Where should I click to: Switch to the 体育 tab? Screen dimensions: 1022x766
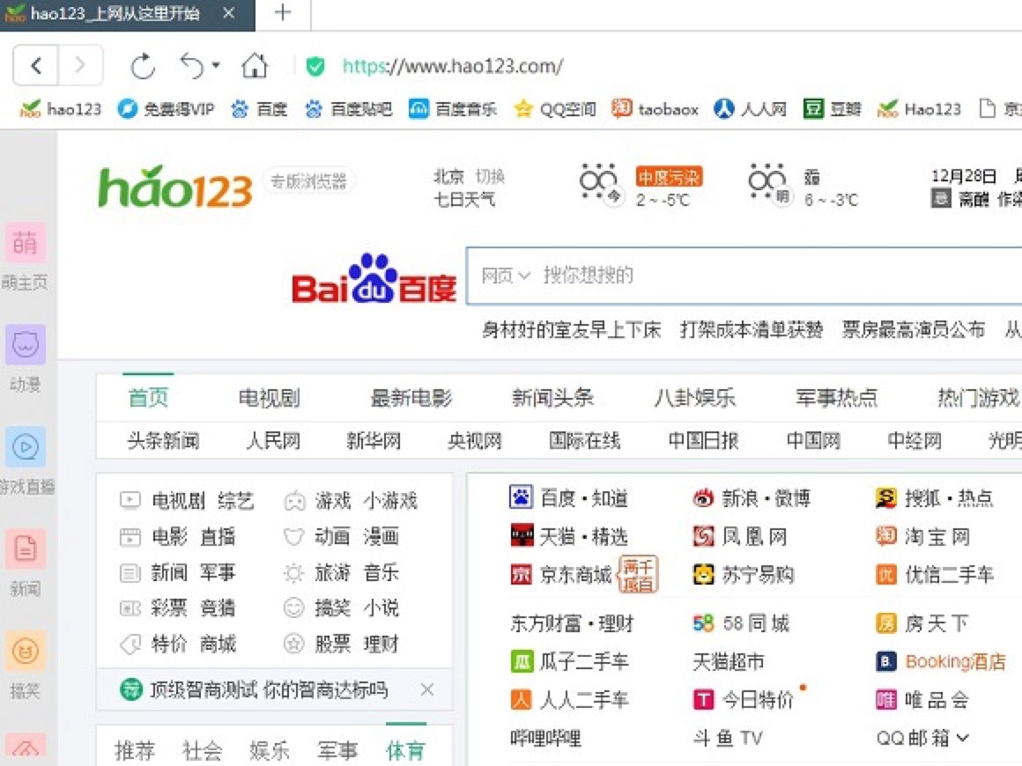coord(404,748)
